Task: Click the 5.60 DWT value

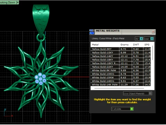Action: click(x=136, y=49)
